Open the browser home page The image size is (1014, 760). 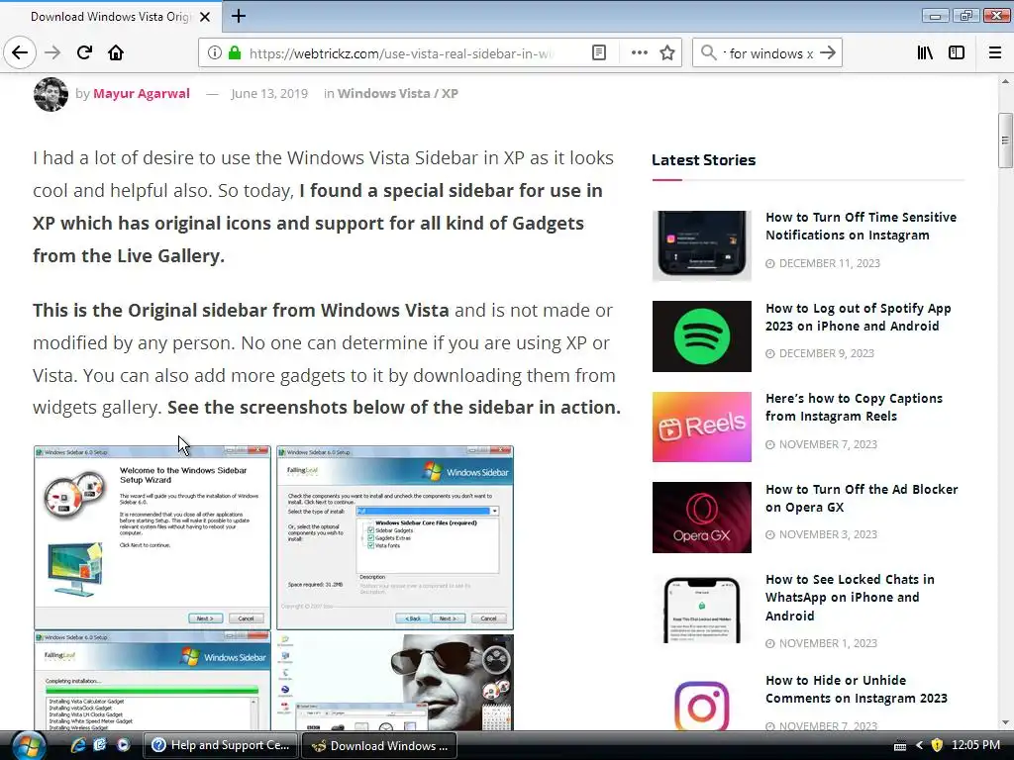(116, 53)
